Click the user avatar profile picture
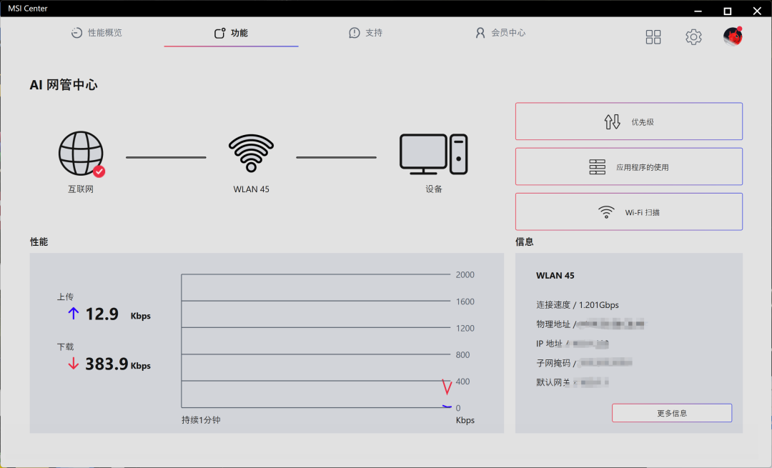The image size is (772, 468). (733, 36)
